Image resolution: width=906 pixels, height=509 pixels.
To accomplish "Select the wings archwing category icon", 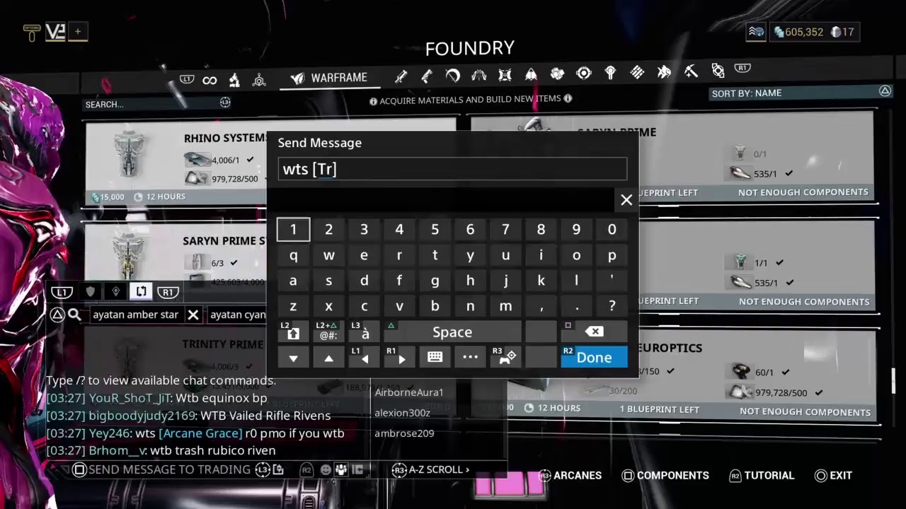I will pos(478,75).
